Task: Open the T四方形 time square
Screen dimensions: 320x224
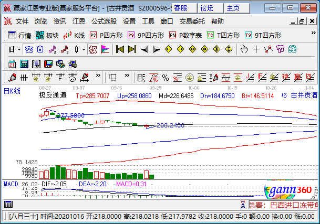Action: (x=223, y=36)
